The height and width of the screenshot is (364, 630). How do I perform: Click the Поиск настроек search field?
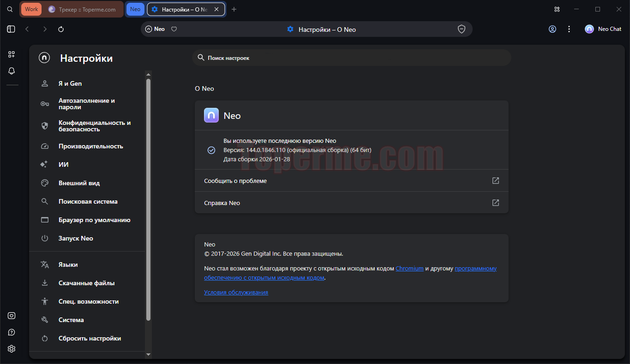[352, 58]
